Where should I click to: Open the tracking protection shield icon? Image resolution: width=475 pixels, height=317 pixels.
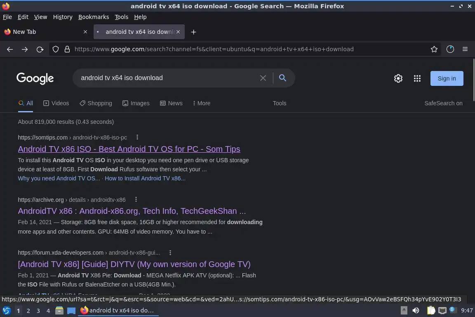(55, 49)
